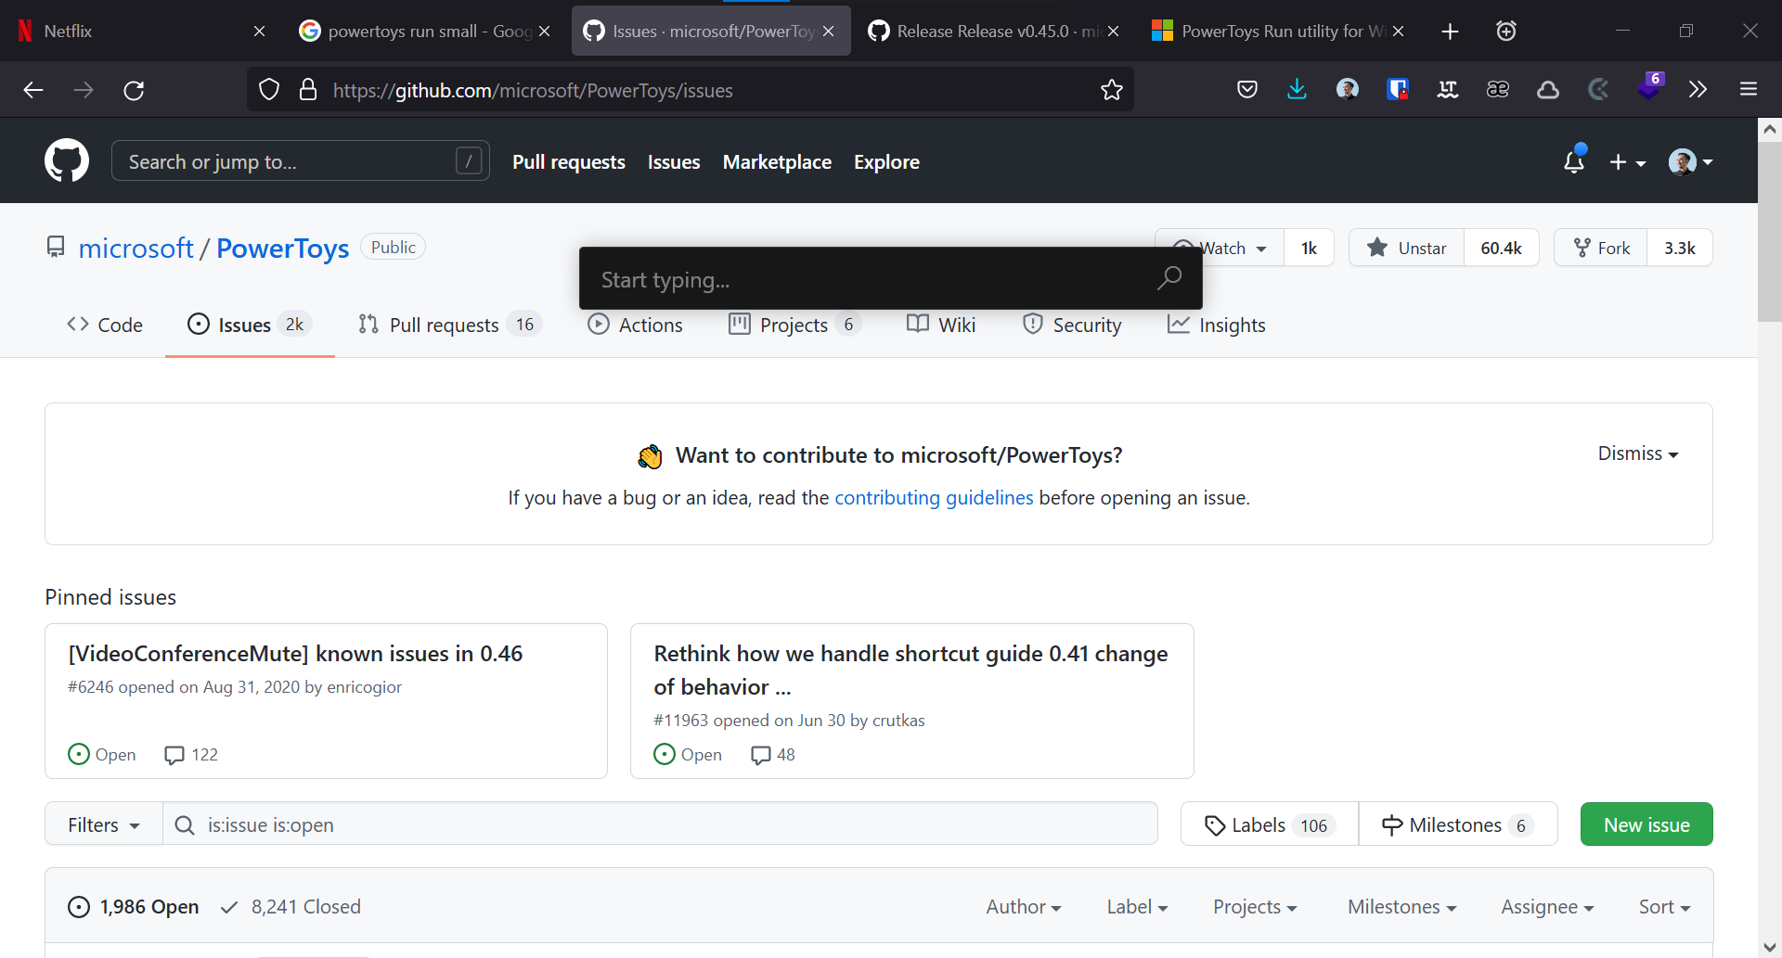Unstar the PowerToys repository
Screen dimensions: 1782x958
click(x=1406, y=248)
